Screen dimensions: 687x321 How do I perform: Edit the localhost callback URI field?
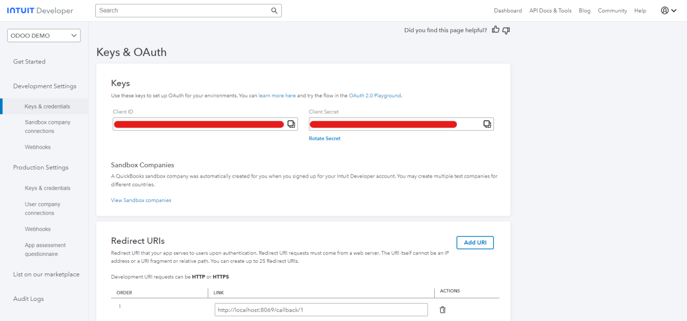[321, 310]
